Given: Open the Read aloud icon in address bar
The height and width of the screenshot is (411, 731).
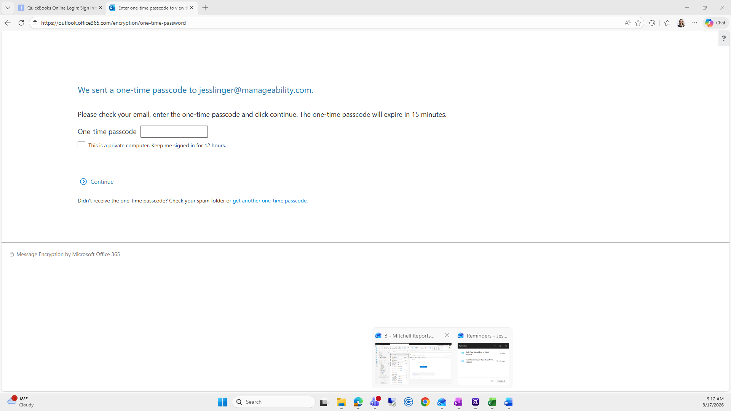Looking at the screenshot, I should 627,23.
